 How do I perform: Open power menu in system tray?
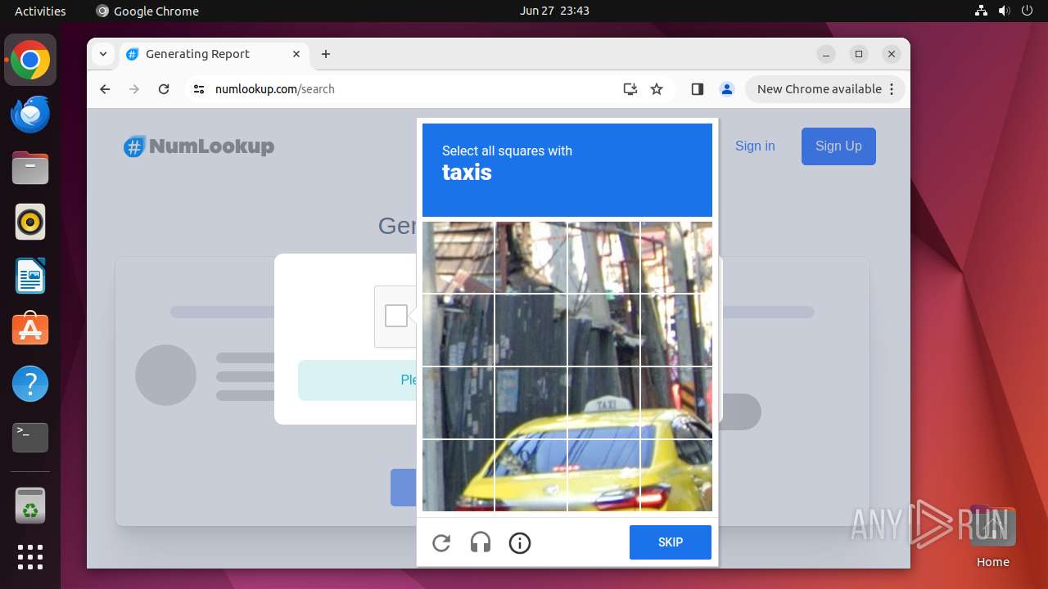pyautogui.click(x=1027, y=11)
